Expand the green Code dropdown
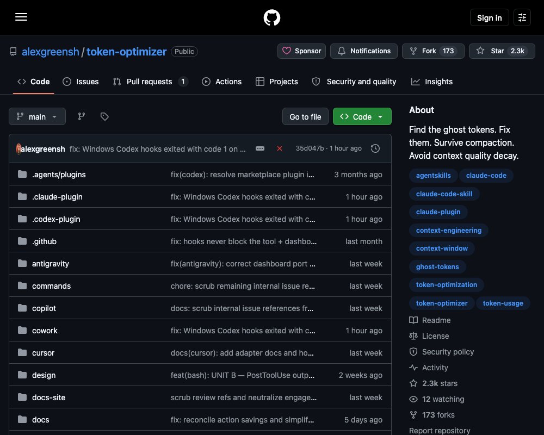The height and width of the screenshot is (435, 544). [x=362, y=117]
